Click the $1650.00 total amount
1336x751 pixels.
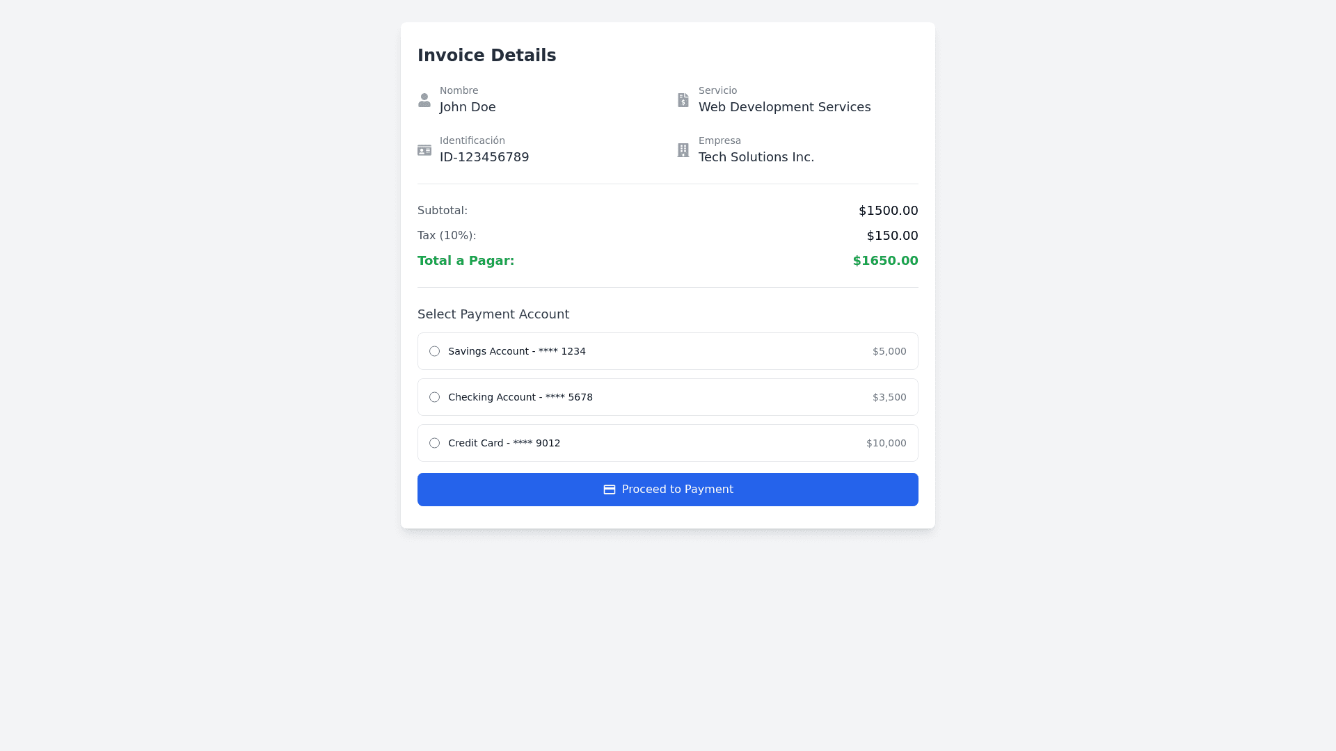(x=885, y=261)
